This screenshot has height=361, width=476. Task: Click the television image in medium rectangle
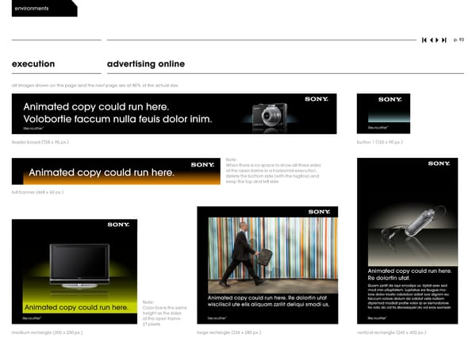click(79, 264)
